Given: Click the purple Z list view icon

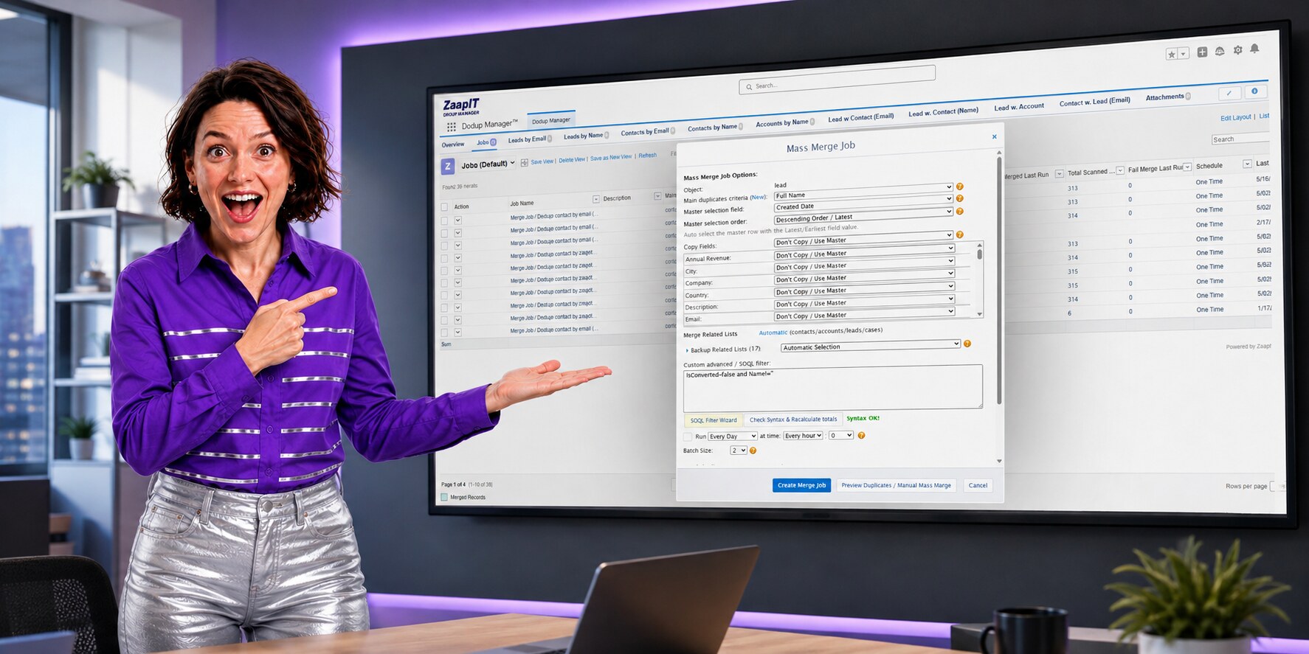Looking at the screenshot, I should (x=447, y=167).
